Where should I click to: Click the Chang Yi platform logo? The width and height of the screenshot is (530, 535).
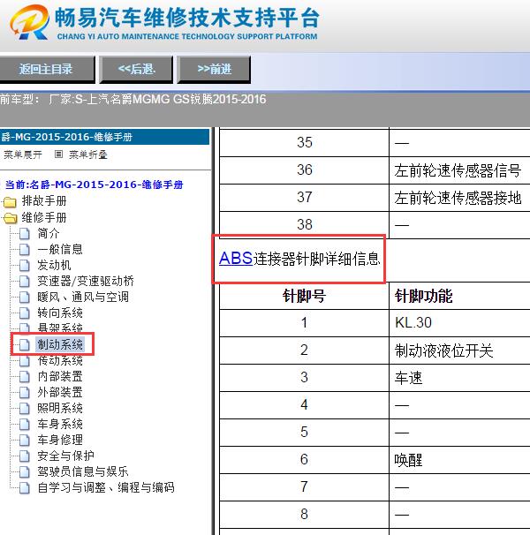tap(29, 22)
